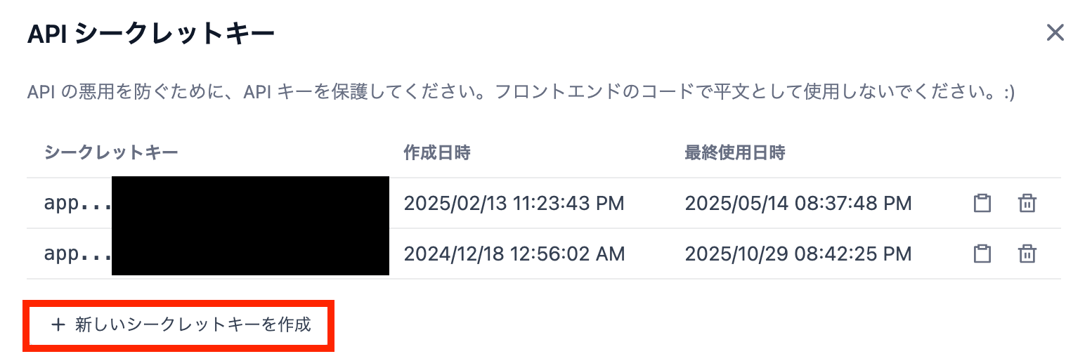Screen dimensions: 1092x361
Task: Click the 2024/12/18 12:56:02 AM creation date
Action: [x=514, y=254]
